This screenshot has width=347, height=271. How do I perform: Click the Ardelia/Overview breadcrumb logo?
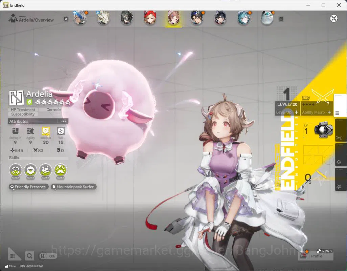tap(13, 18)
